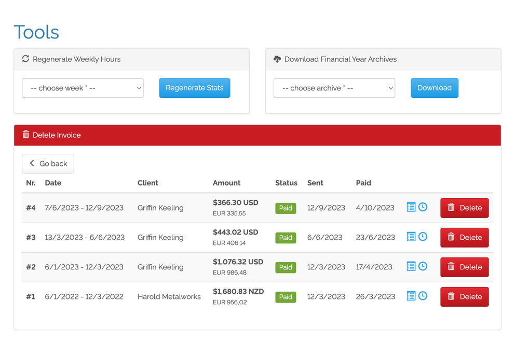Delete invoice #1 for Harold Metalworks

(x=464, y=296)
